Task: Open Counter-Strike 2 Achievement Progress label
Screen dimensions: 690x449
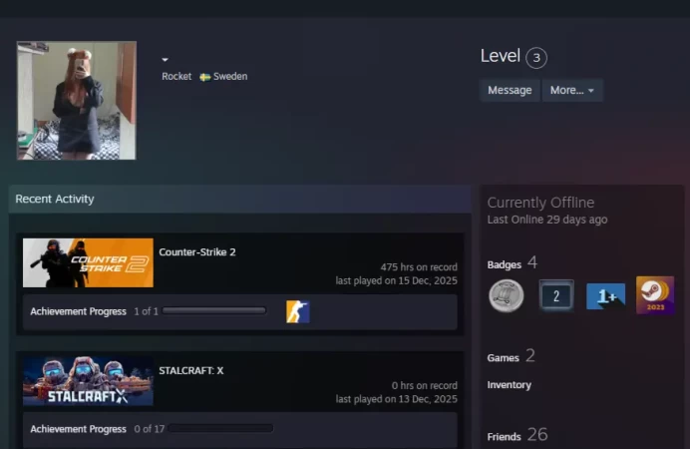Action: coord(79,311)
